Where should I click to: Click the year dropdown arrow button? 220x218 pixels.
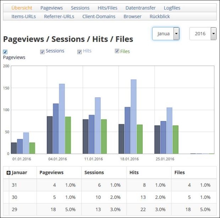click(x=213, y=34)
